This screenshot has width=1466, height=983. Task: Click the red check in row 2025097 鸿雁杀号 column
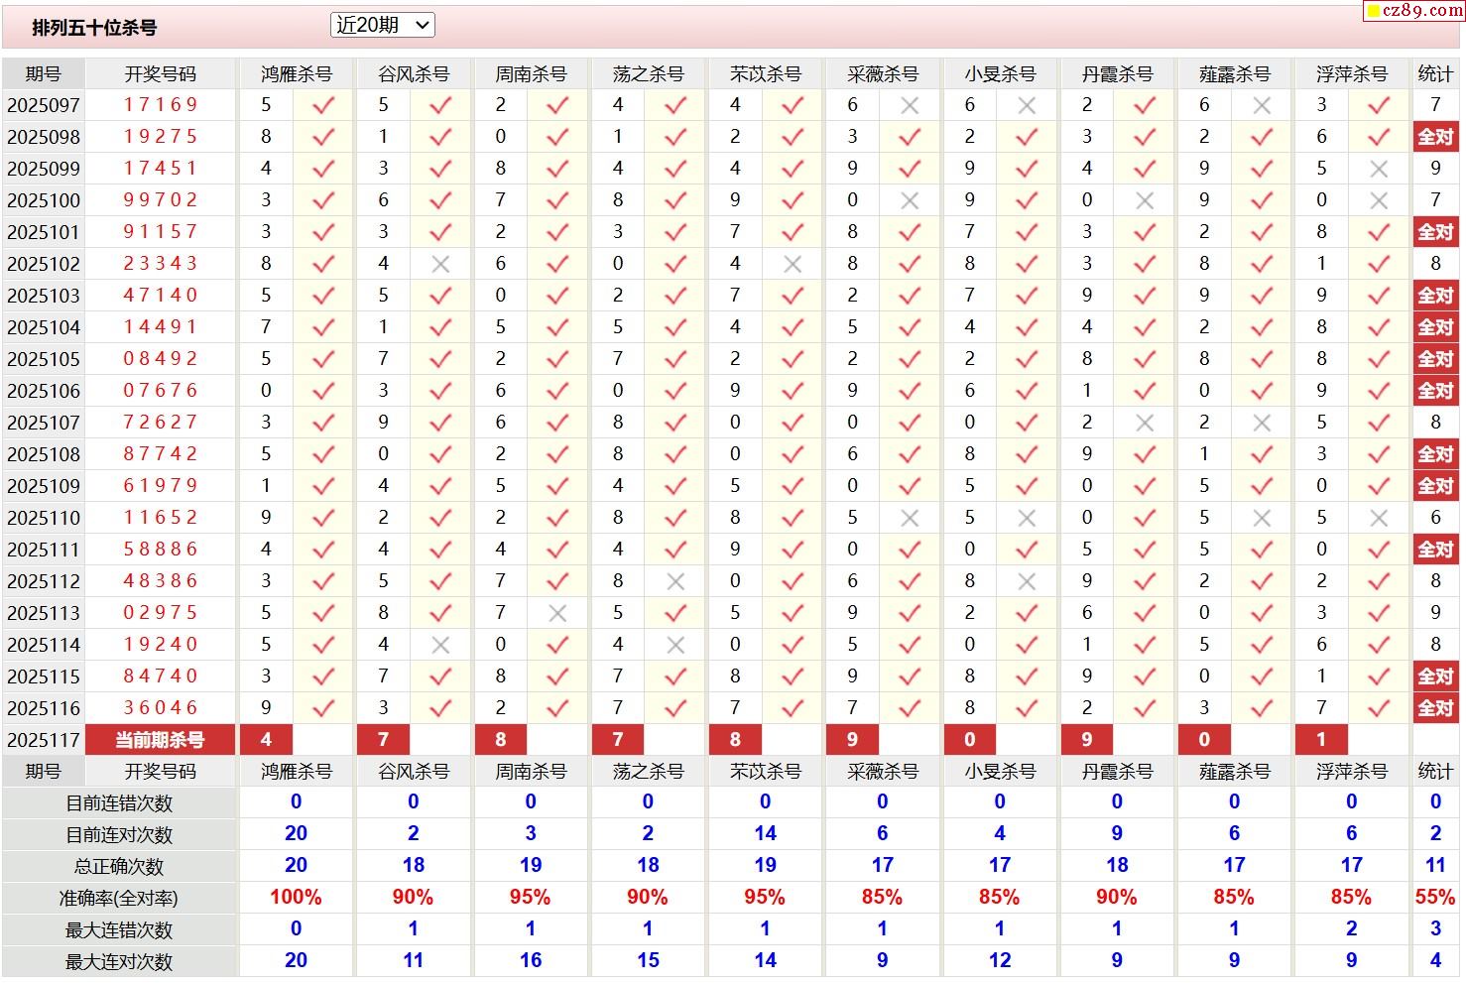click(x=323, y=105)
